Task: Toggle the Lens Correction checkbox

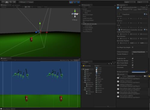Action: point(133,65)
